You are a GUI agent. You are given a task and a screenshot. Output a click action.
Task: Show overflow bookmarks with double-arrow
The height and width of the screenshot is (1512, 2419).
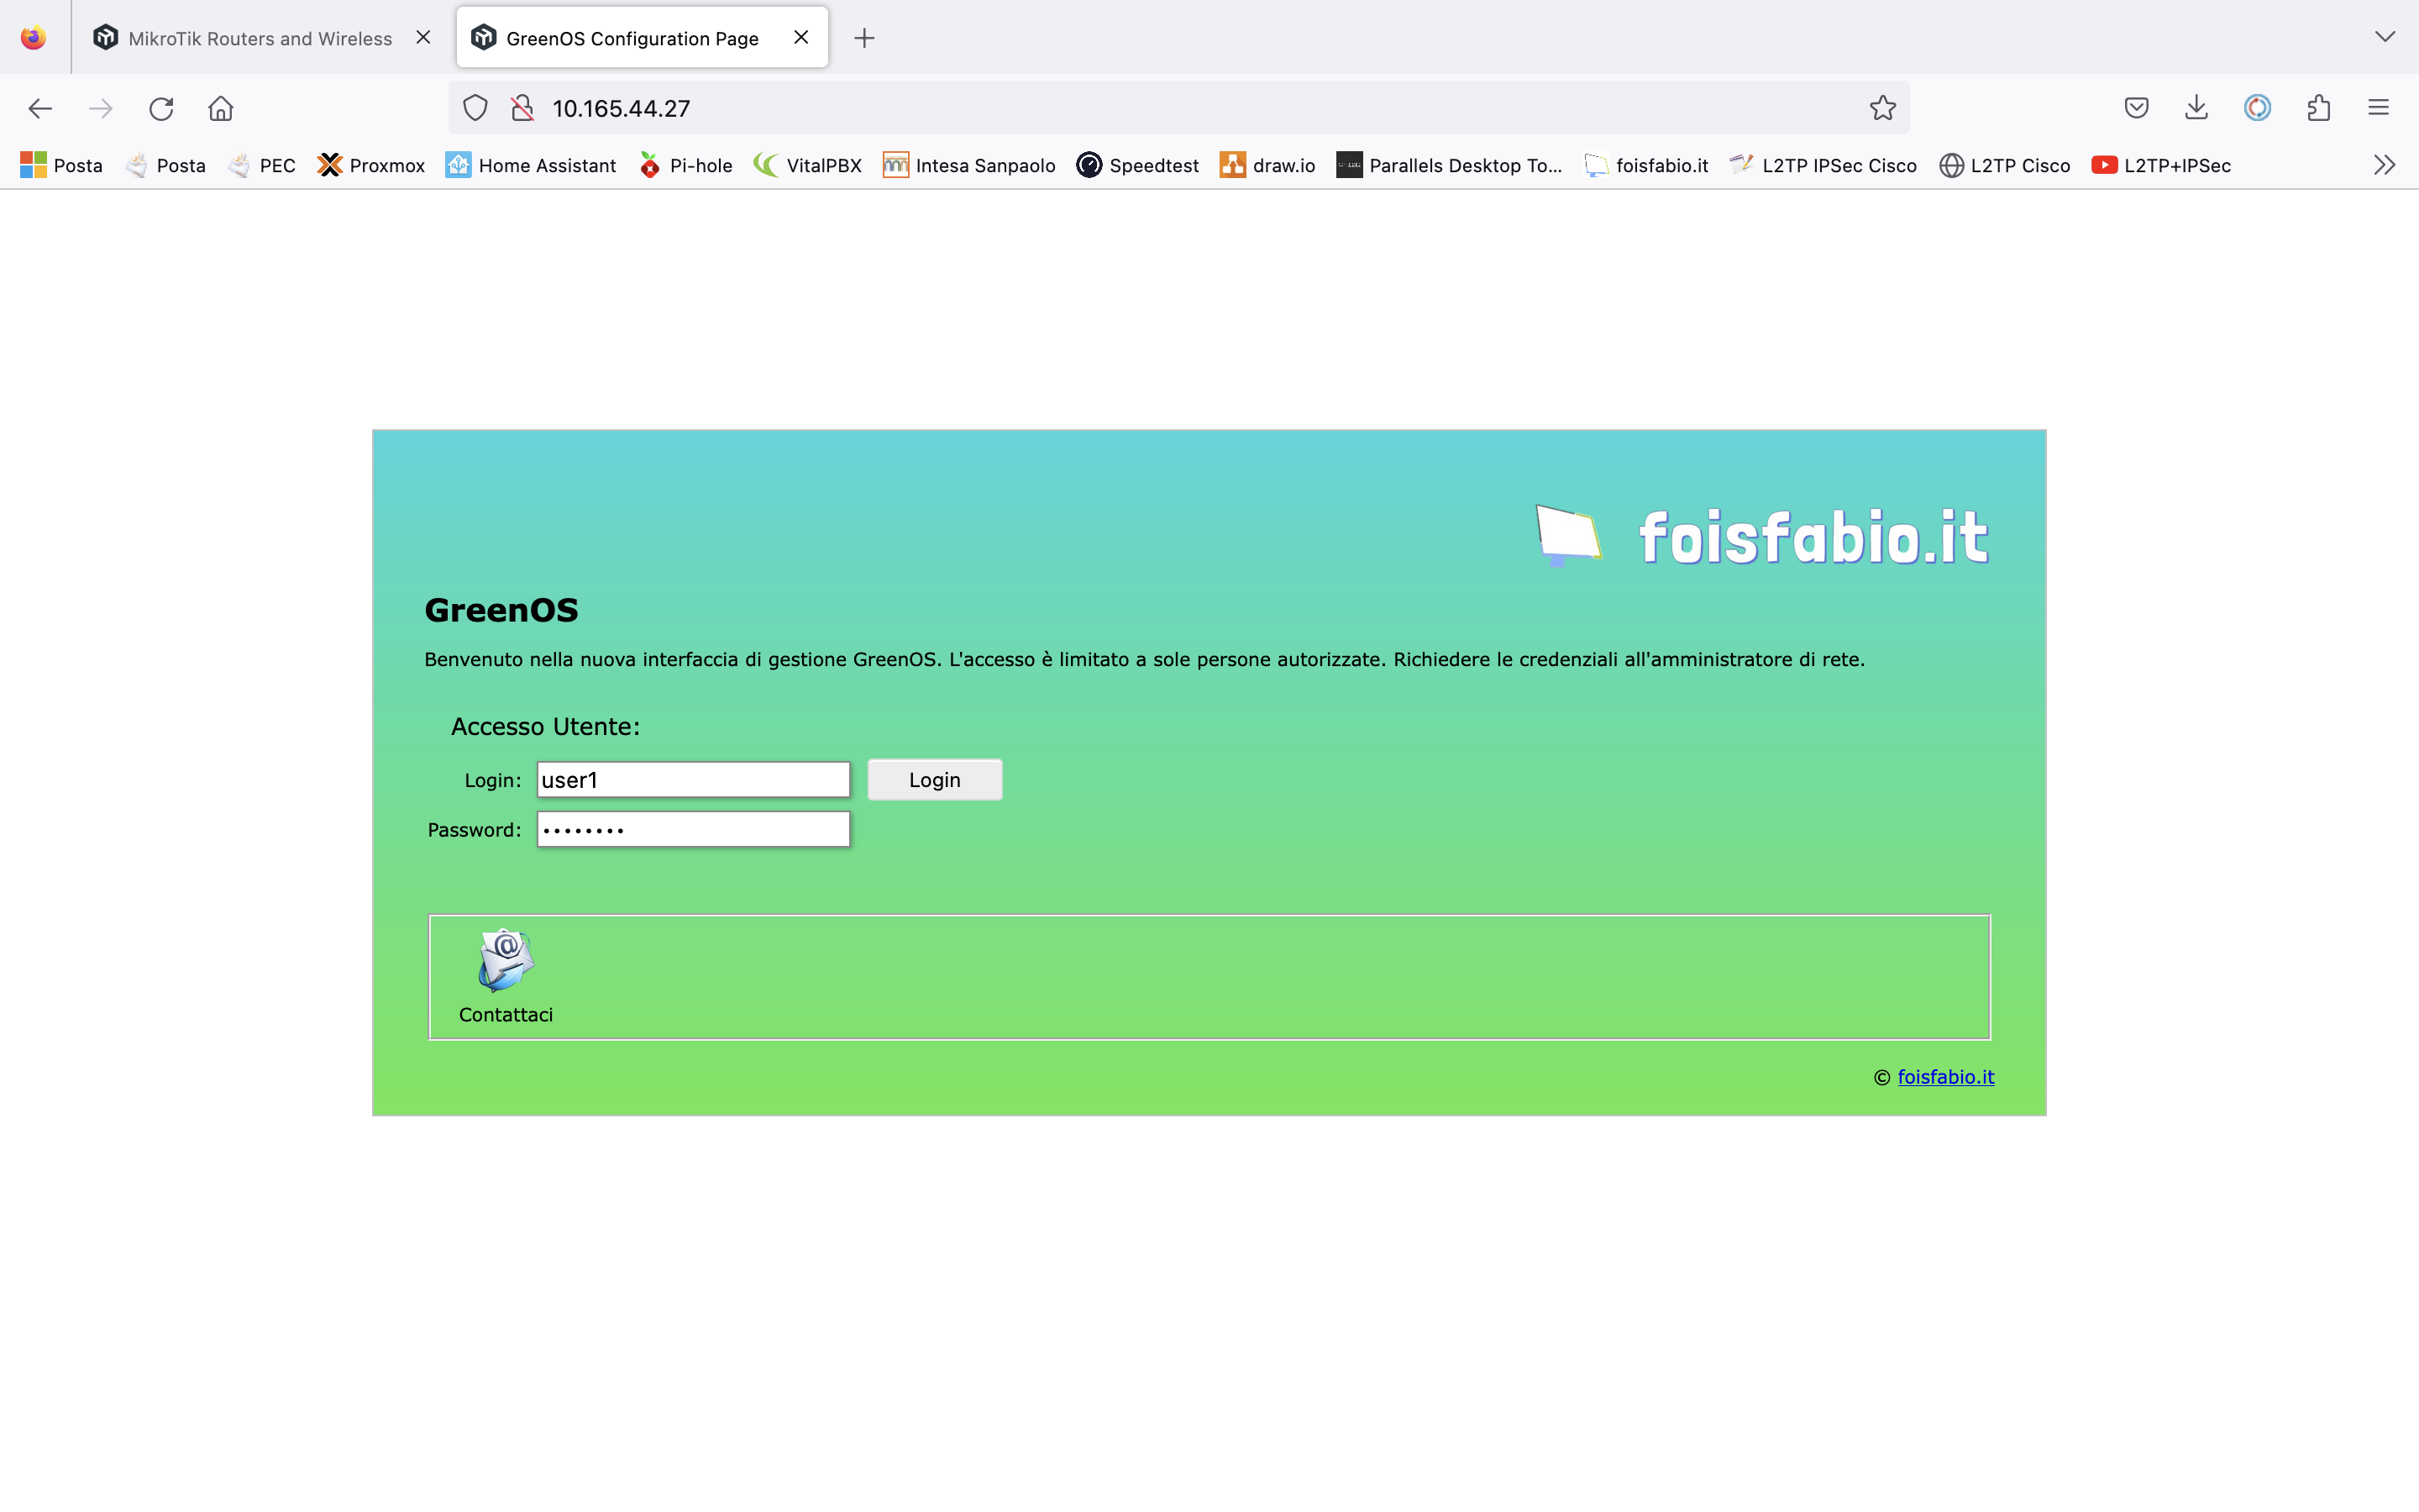click(x=2385, y=165)
